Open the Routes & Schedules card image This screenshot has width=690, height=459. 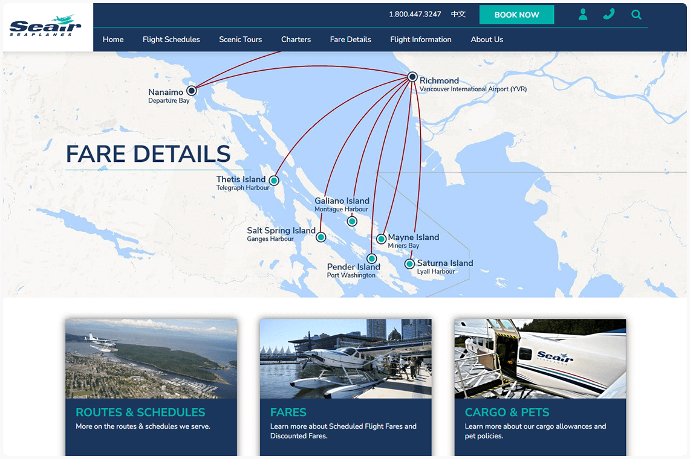151,359
